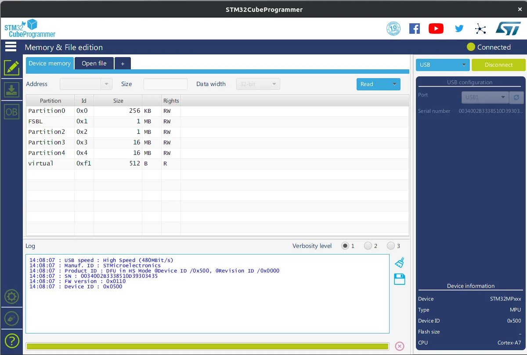Switch to the Open file tab

[x=94, y=63]
